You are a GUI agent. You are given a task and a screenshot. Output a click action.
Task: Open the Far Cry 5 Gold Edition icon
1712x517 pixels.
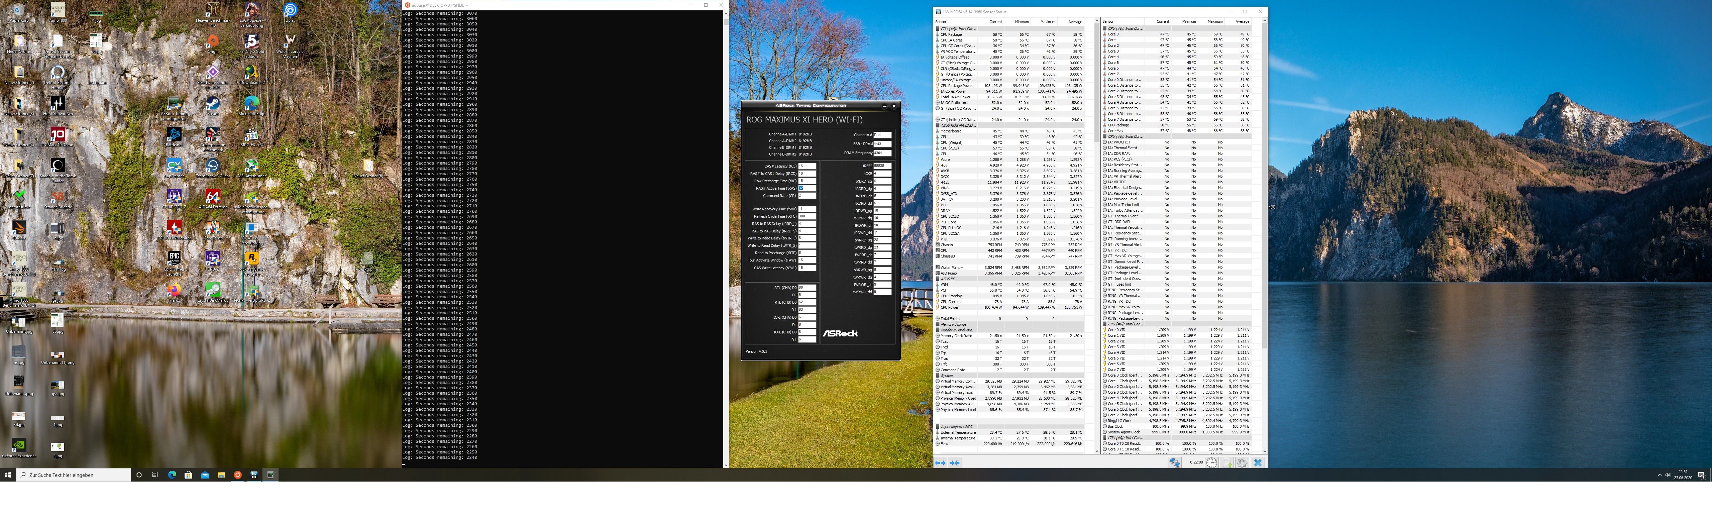click(251, 46)
